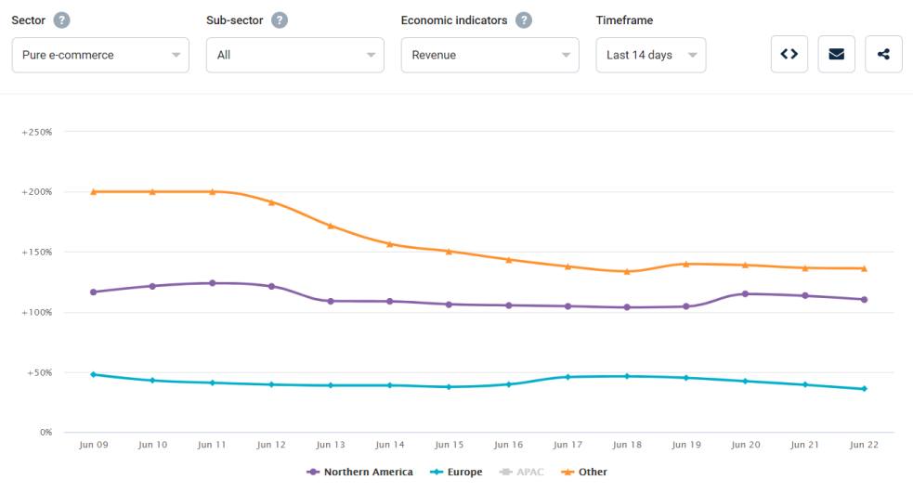Click the Other data point on Jun 18
This screenshot has width=913, height=493.
(x=627, y=271)
